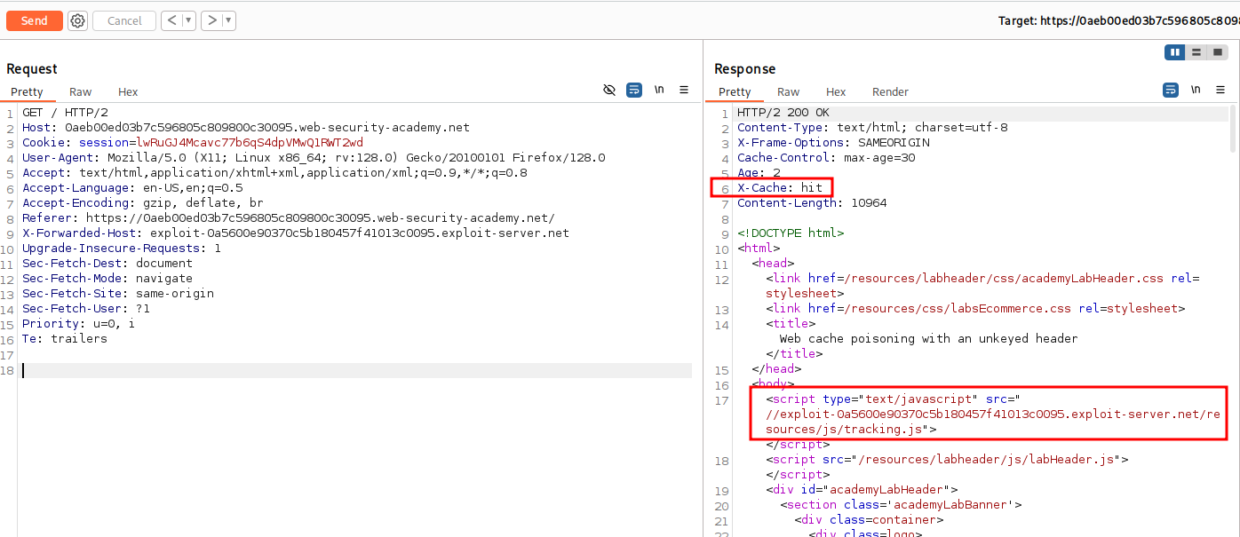This screenshot has height=537, width=1240.
Task: Open Repeater settings via the gear icon
Action: tap(77, 20)
